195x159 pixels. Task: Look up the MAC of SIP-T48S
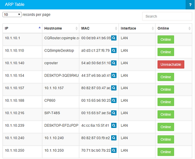[114, 113]
